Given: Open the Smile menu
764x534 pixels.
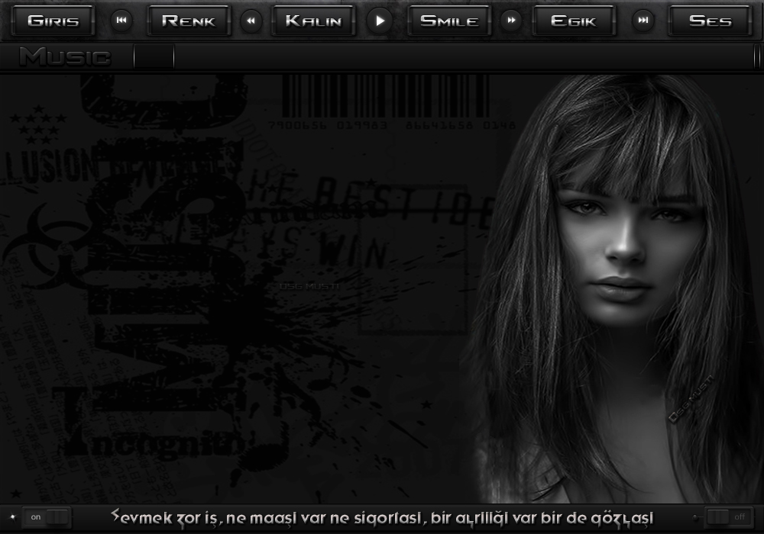Looking at the screenshot, I should [x=449, y=21].
